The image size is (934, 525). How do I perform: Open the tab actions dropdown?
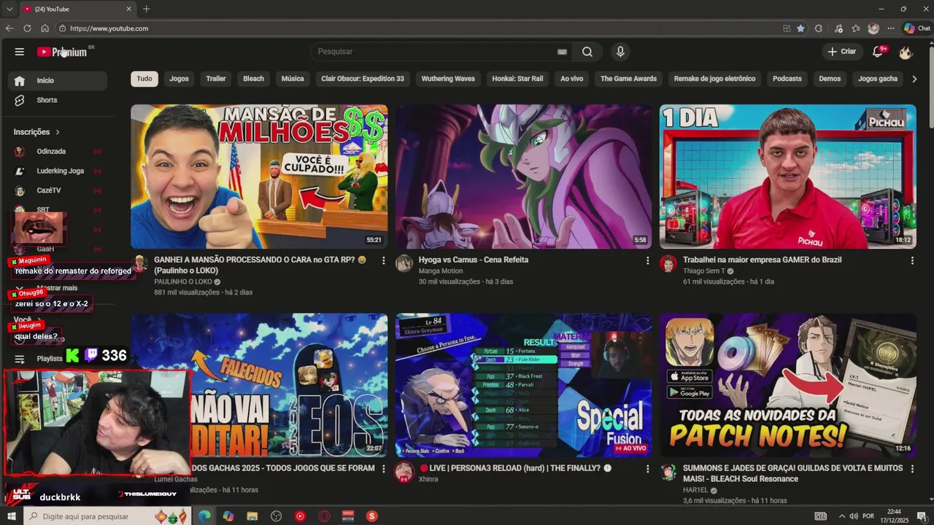(9, 9)
